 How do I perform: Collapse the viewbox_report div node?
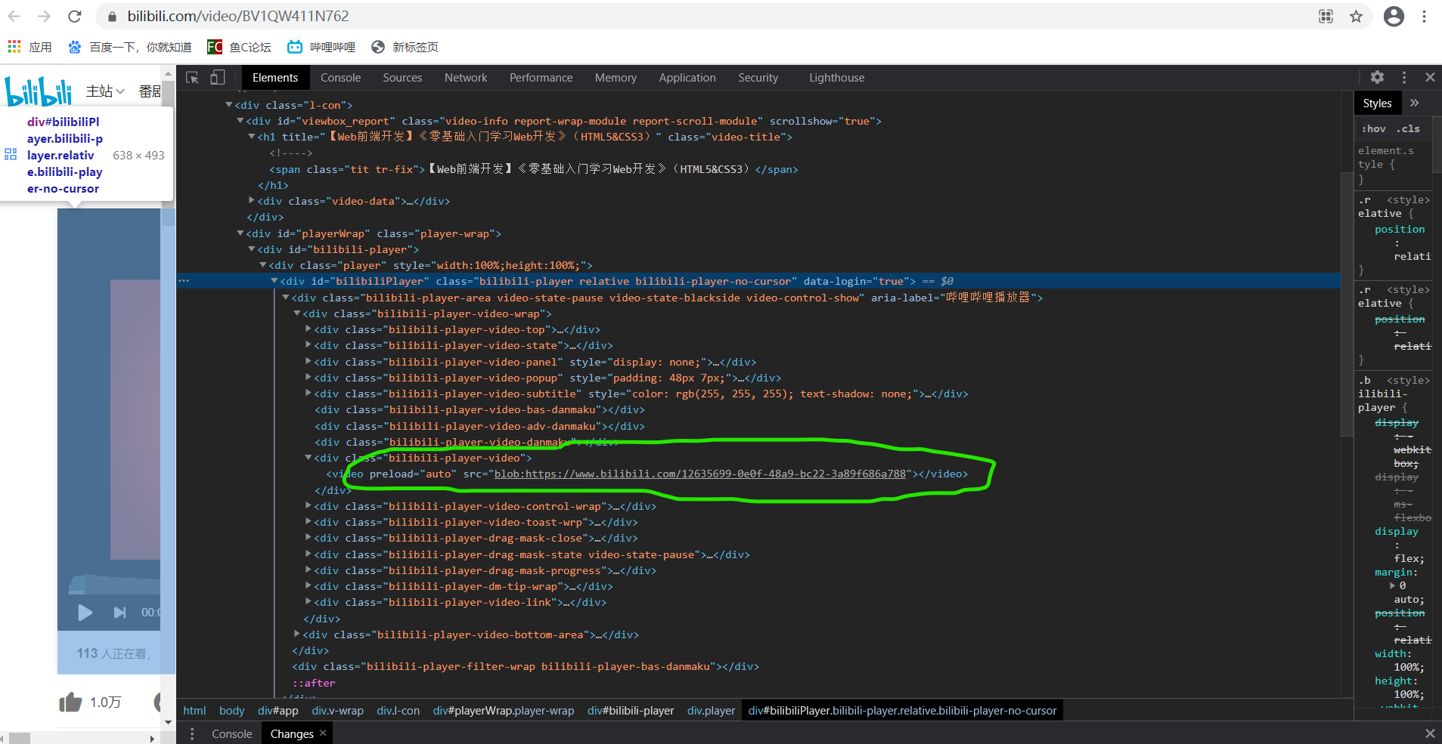pyautogui.click(x=240, y=120)
